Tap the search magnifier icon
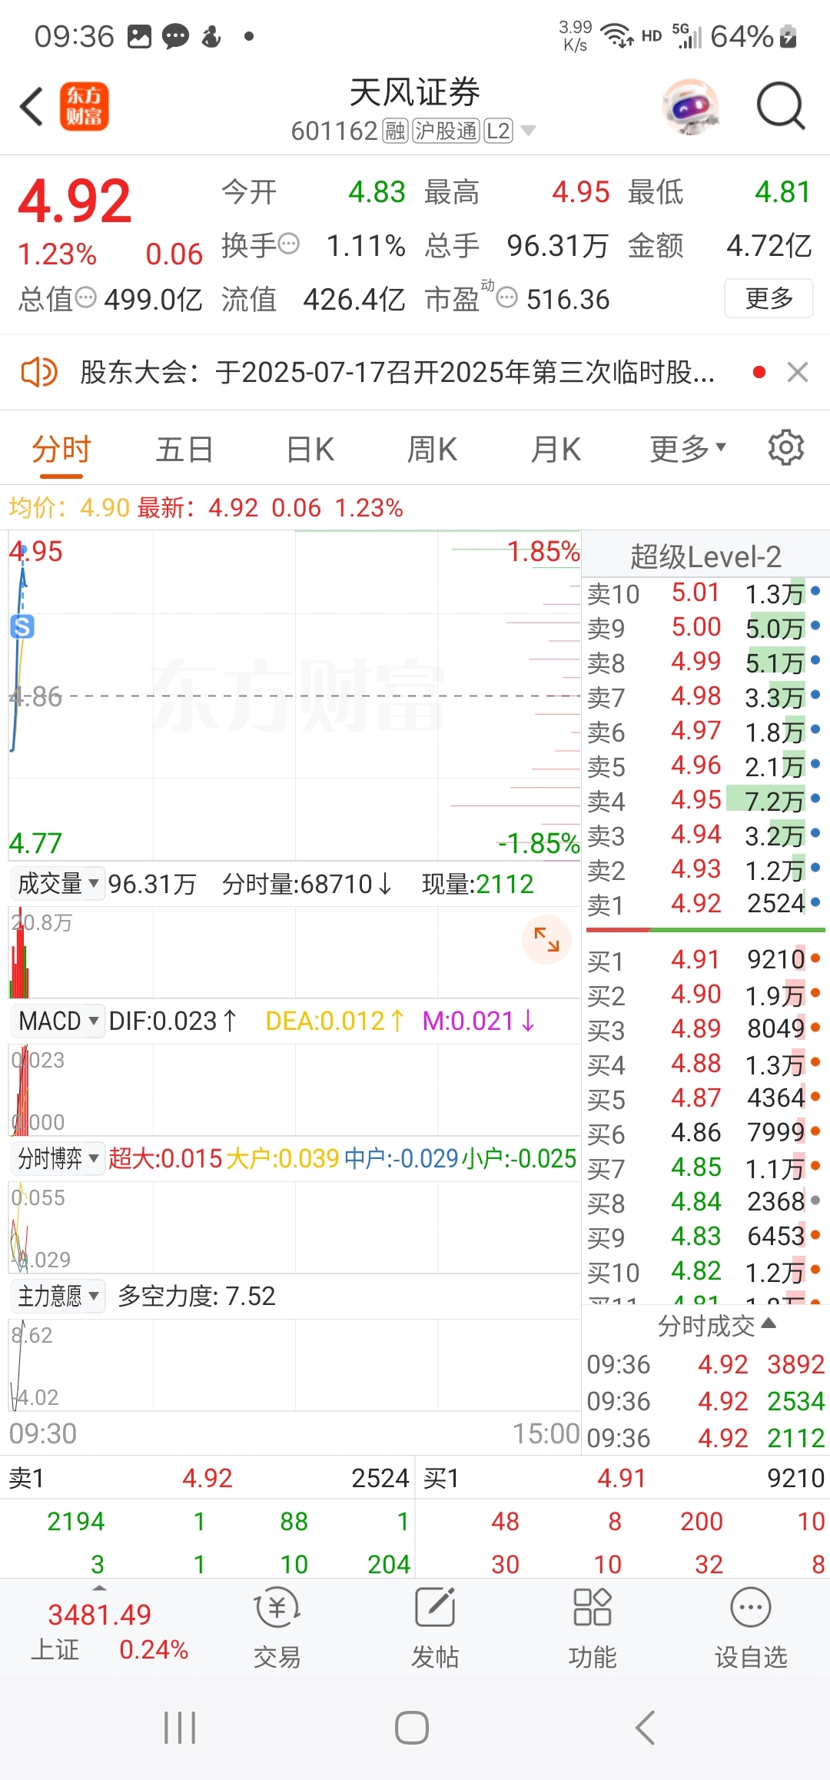 click(x=781, y=106)
